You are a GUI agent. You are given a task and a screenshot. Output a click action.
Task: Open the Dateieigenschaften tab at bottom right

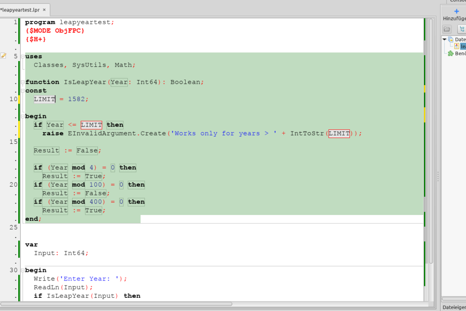click(454, 307)
